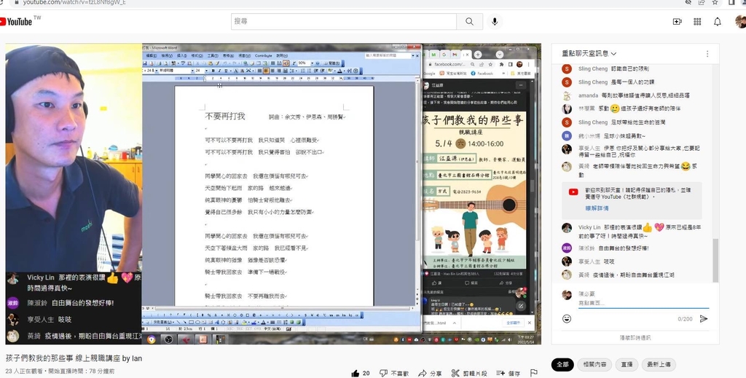Click the 分享 share button

tap(430, 373)
